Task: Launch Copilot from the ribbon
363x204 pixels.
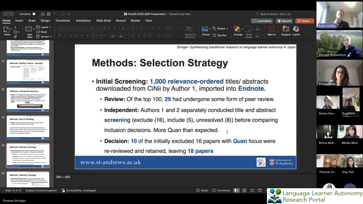Action: [296, 31]
